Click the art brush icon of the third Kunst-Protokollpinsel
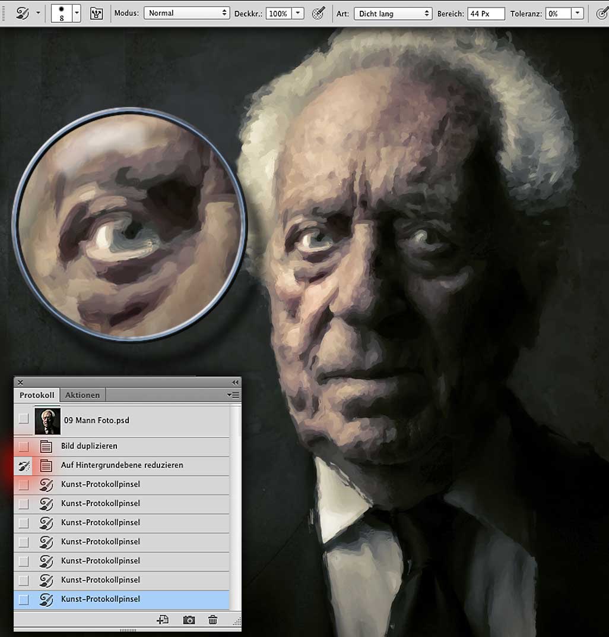Image resolution: width=609 pixels, height=637 pixels. [46, 522]
